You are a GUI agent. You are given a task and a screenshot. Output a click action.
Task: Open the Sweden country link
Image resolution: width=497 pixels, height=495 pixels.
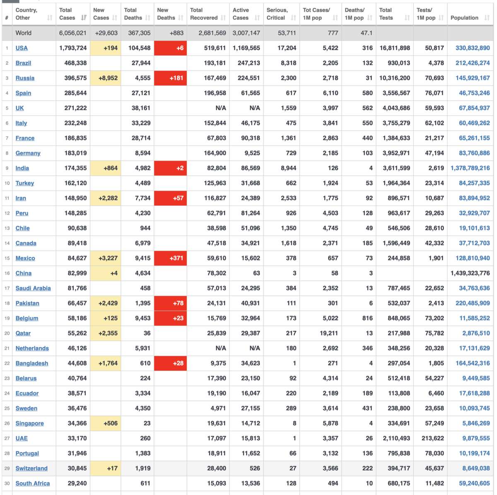point(26,408)
